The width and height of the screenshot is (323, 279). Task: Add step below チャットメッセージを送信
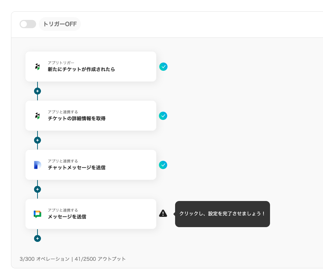pos(37,190)
